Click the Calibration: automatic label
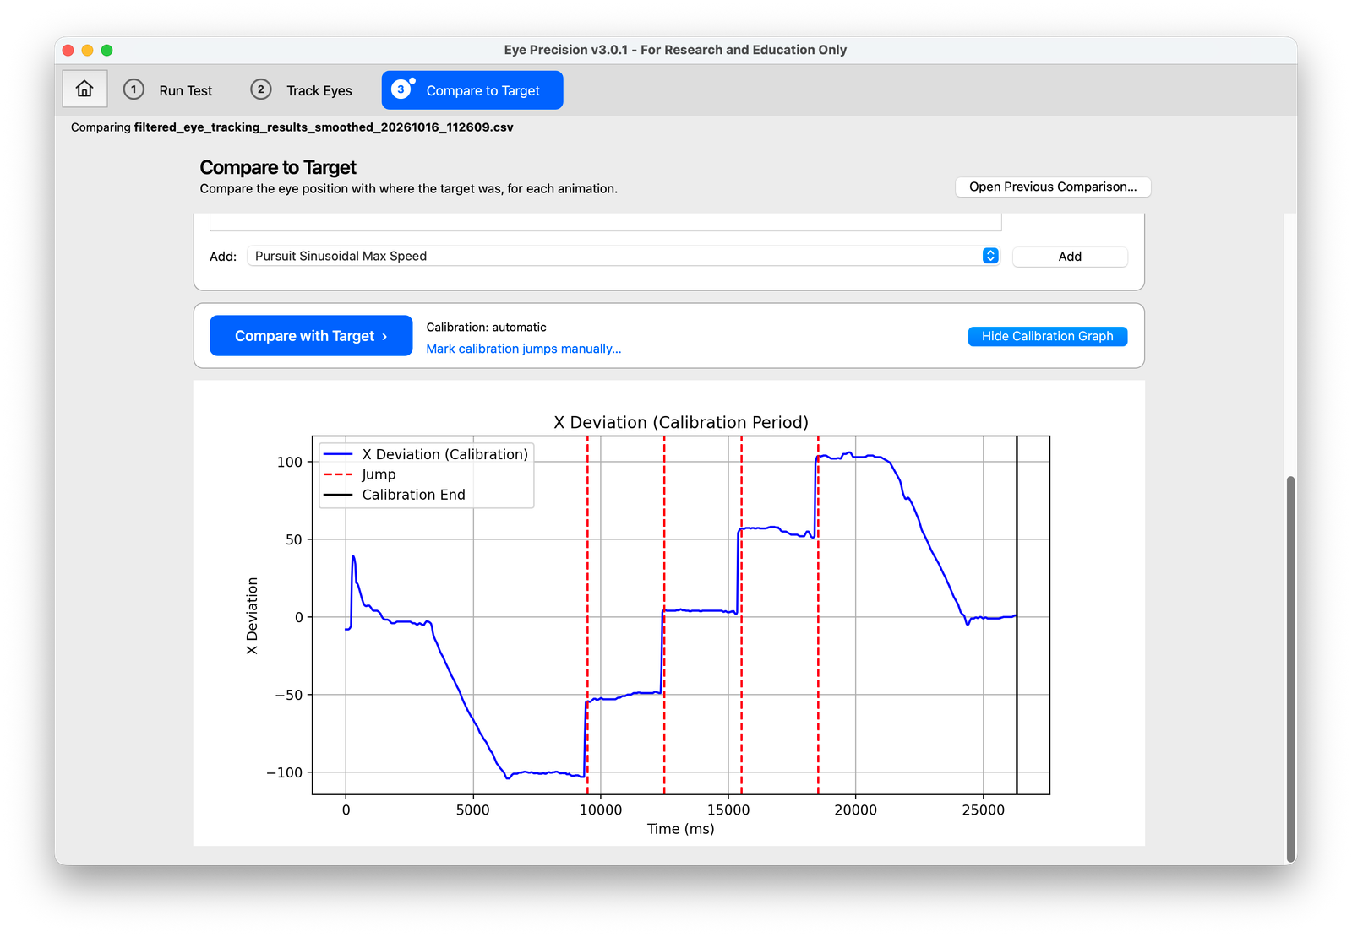Image resolution: width=1352 pixels, height=937 pixels. pyautogui.click(x=486, y=327)
